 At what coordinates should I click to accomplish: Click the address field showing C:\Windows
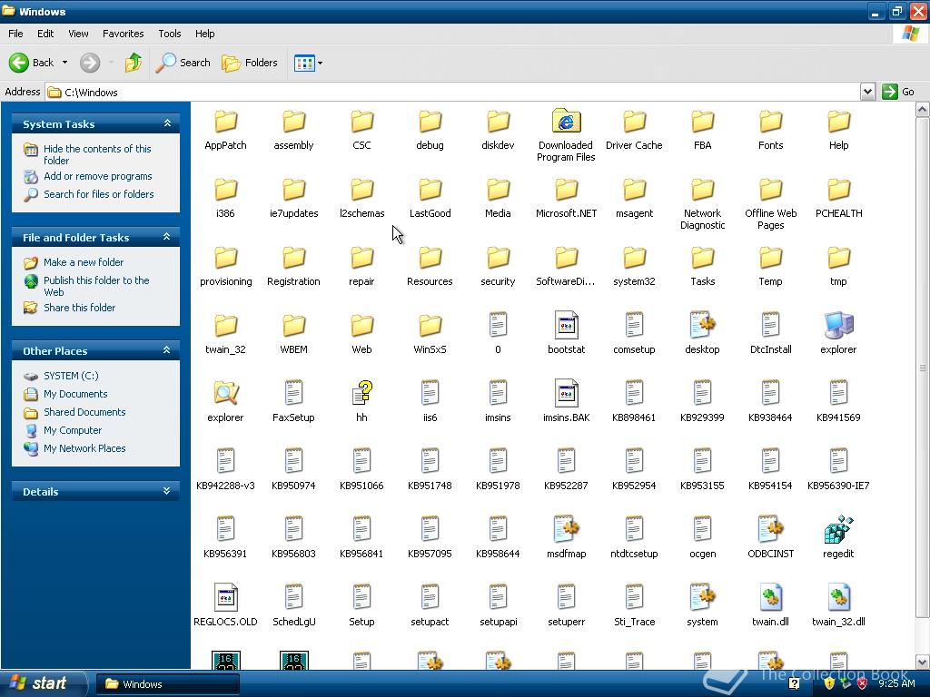click(x=452, y=92)
